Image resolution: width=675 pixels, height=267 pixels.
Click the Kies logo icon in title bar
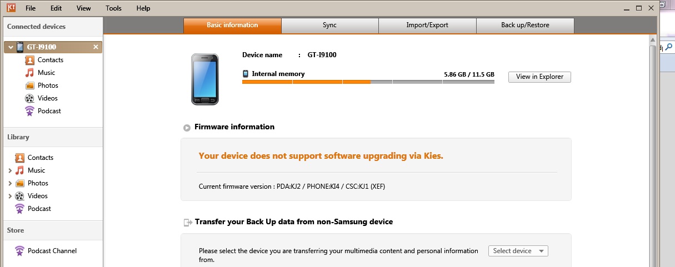(x=11, y=8)
